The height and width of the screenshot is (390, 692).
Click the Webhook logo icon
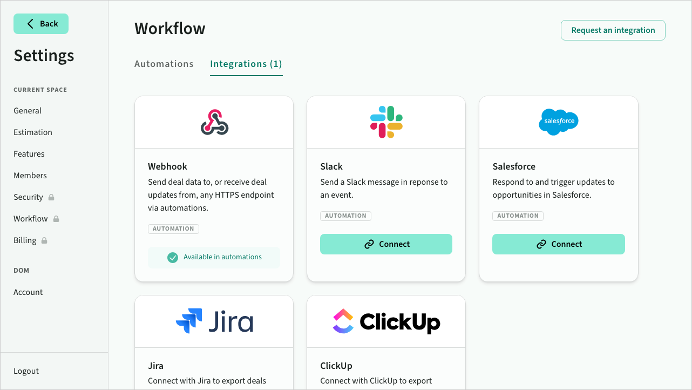click(x=214, y=122)
